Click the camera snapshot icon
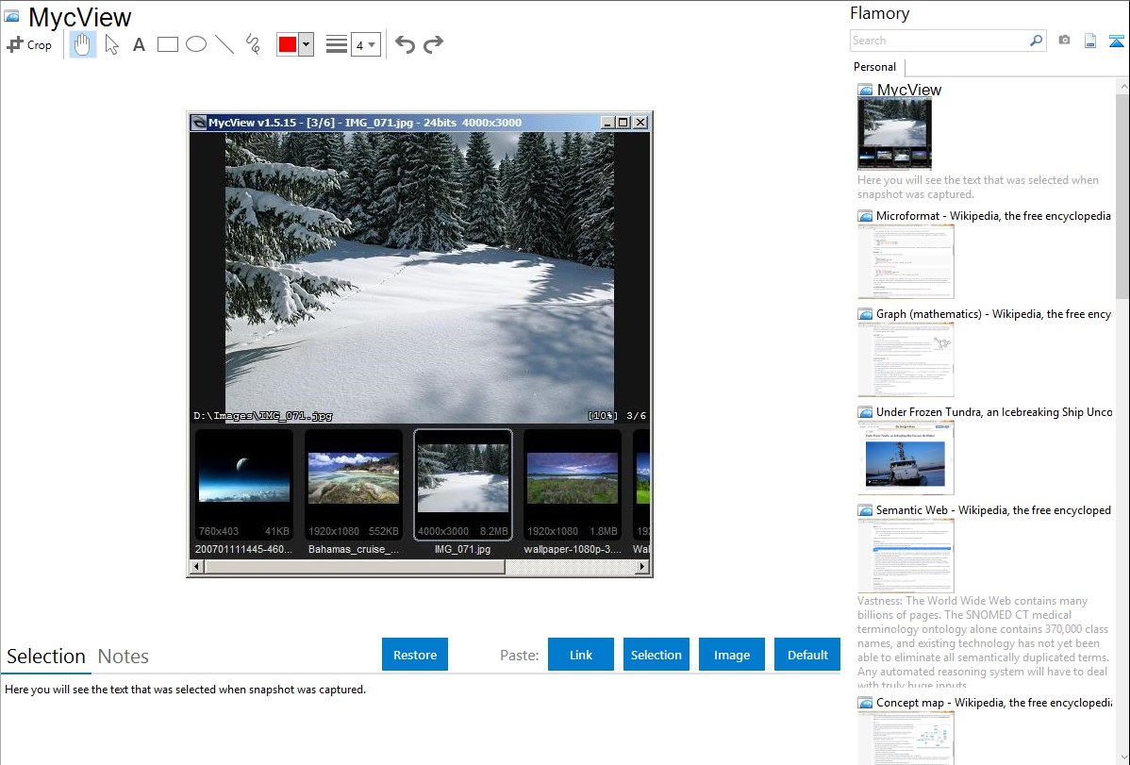This screenshot has height=765, width=1130. point(1064,41)
